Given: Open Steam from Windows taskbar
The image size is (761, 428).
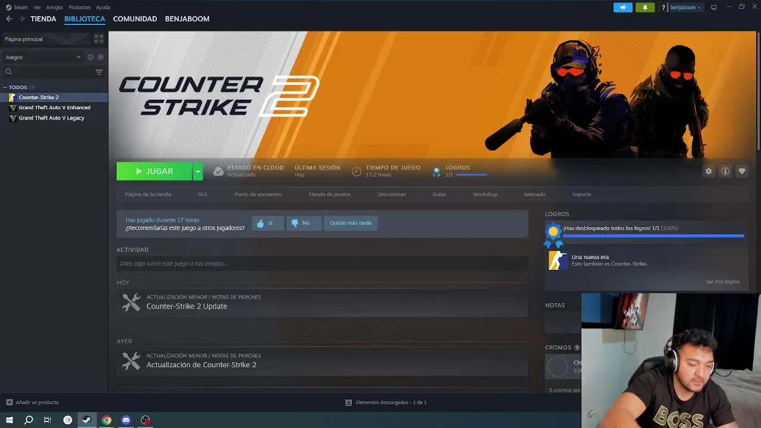Looking at the screenshot, I should click(x=87, y=420).
